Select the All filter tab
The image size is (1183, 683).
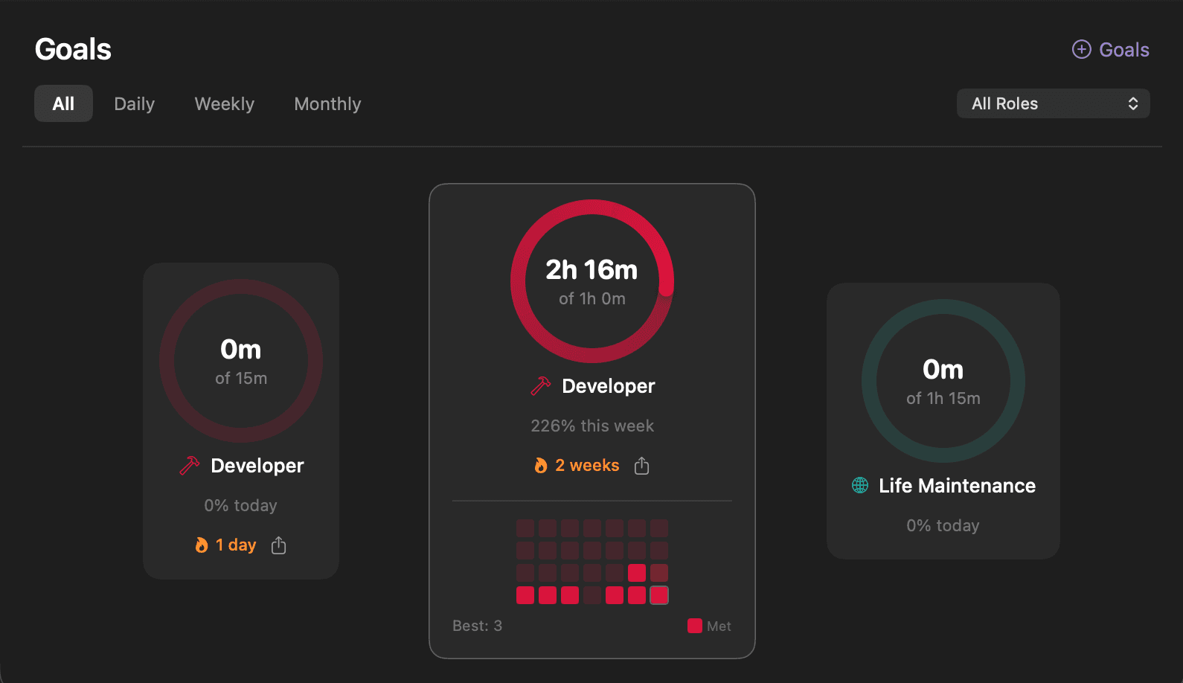click(x=63, y=103)
